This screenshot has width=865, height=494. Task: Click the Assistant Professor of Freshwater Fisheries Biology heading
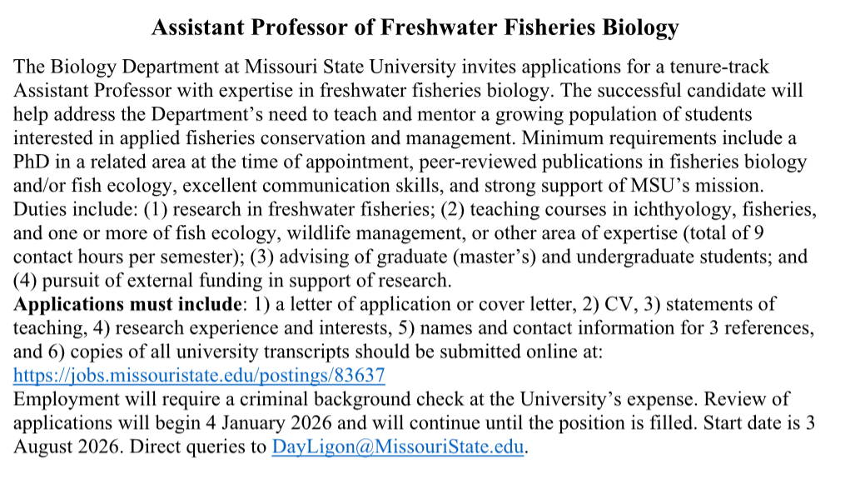pos(415,27)
